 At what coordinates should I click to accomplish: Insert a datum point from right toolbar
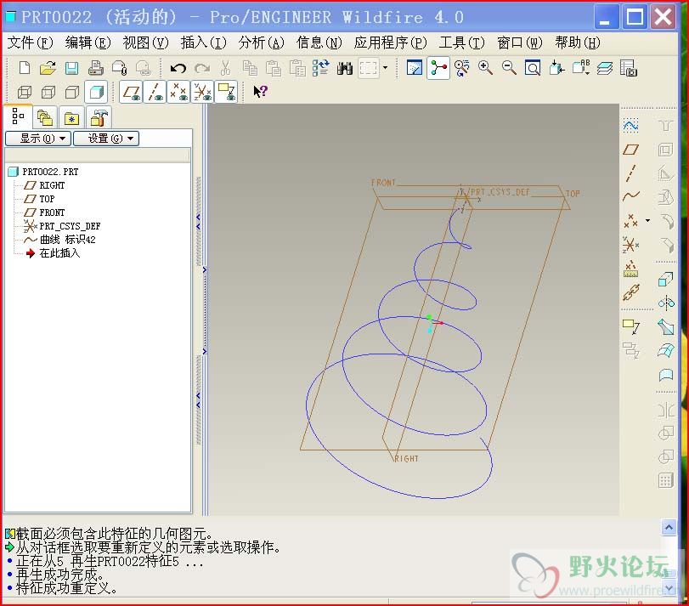coord(630,221)
